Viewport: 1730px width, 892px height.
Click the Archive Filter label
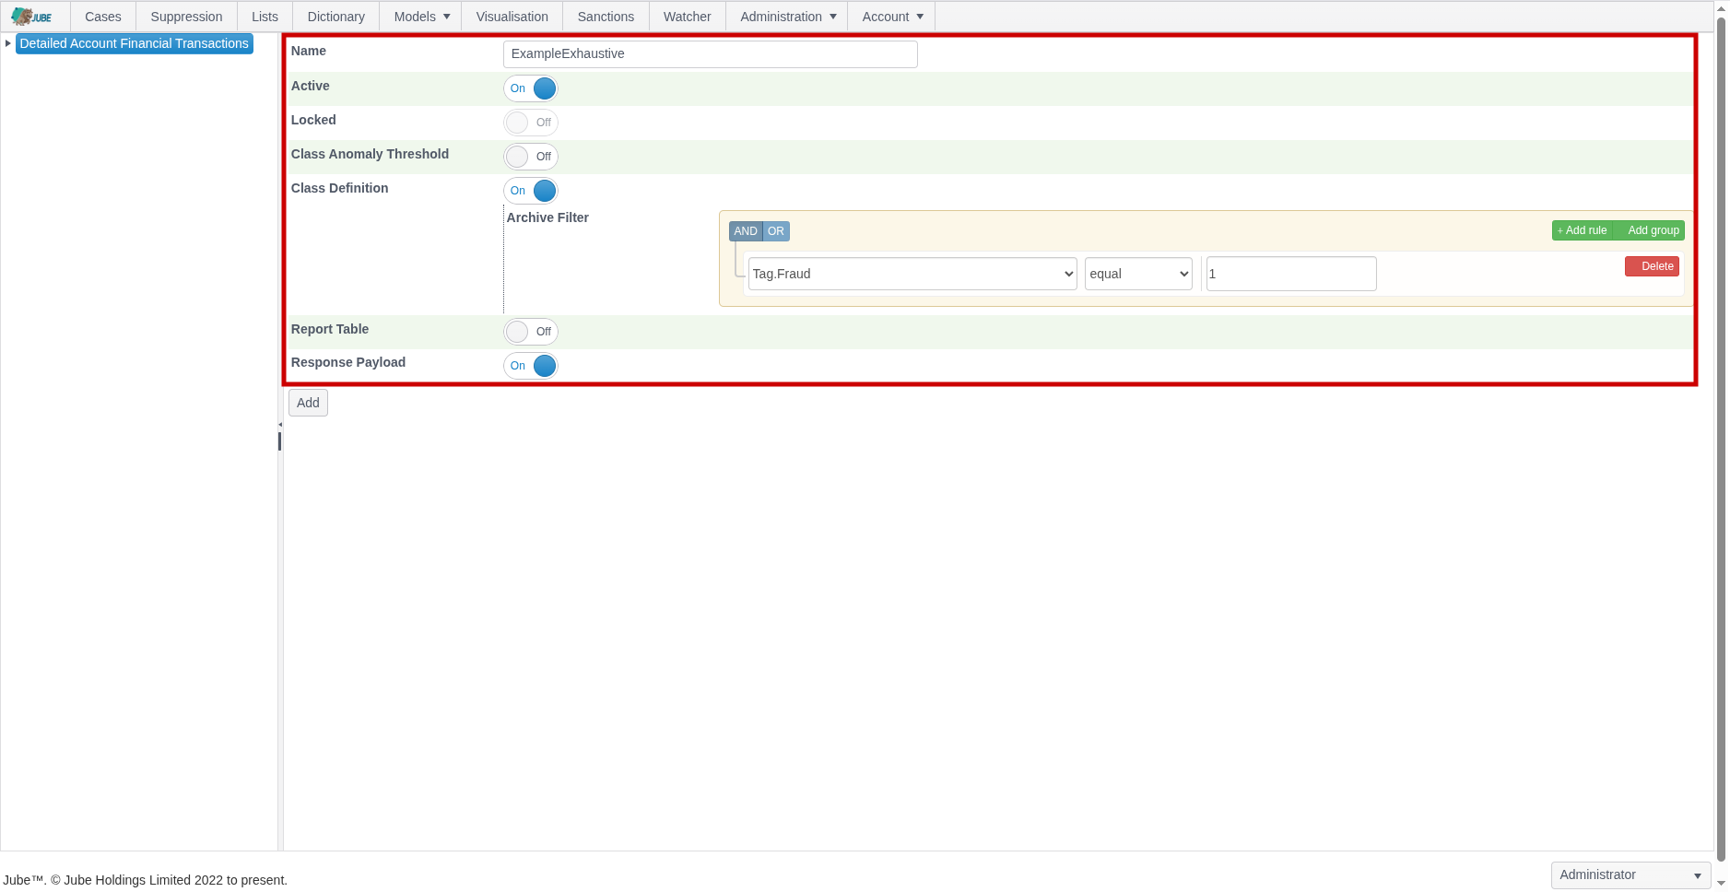[547, 217]
